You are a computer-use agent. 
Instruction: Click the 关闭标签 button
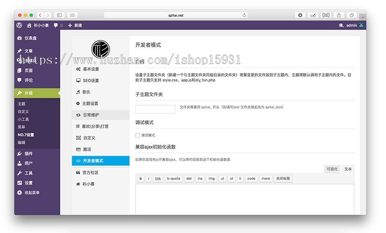pyautogui.click(x=283, y=178)
